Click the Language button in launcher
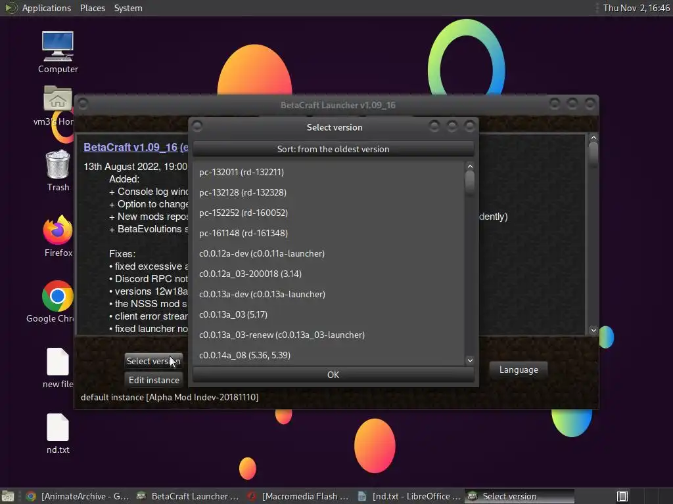 (x=519, y=369)
